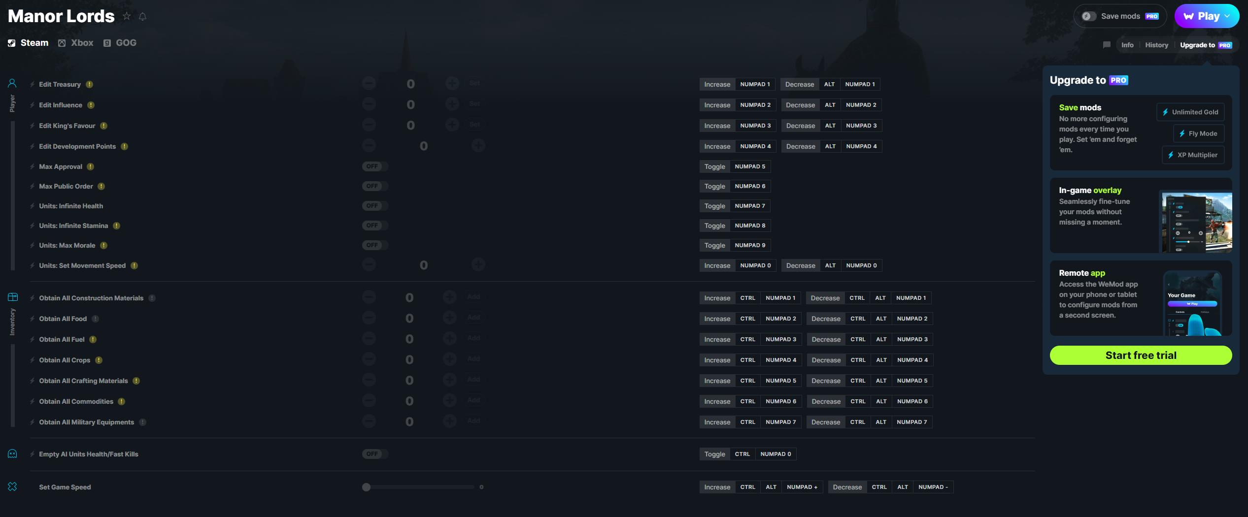Click the Start free trial button
This screenshot has width=1248, height=517.
click(x=1141, y=355)
